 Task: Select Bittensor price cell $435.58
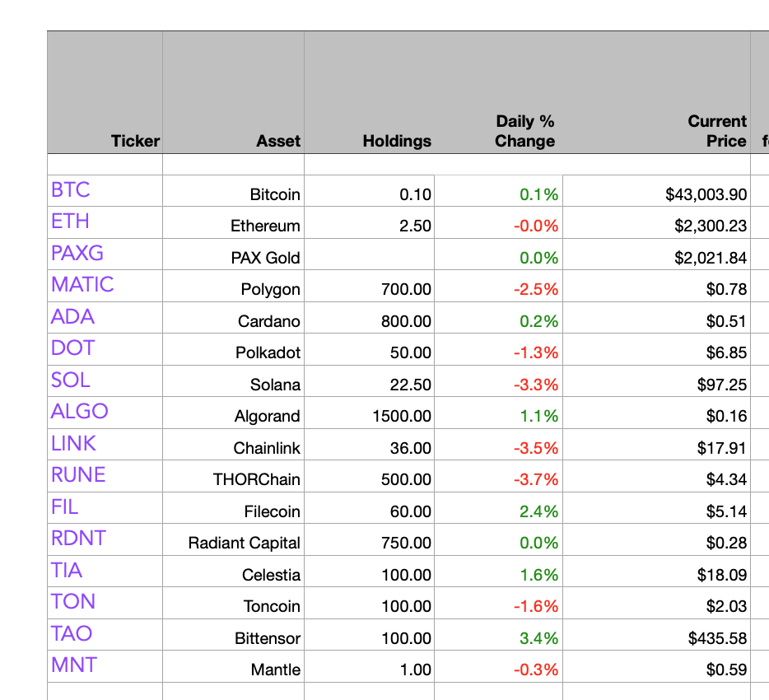tap(656, 639)
